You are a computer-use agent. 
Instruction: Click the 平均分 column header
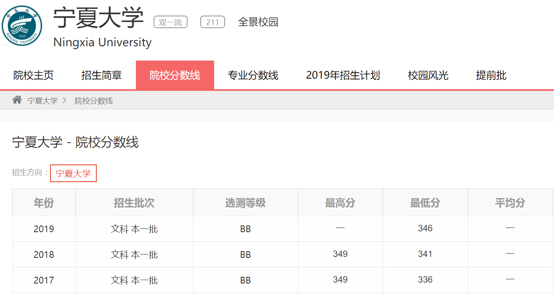pyautogui.click(x=510, y=203)
